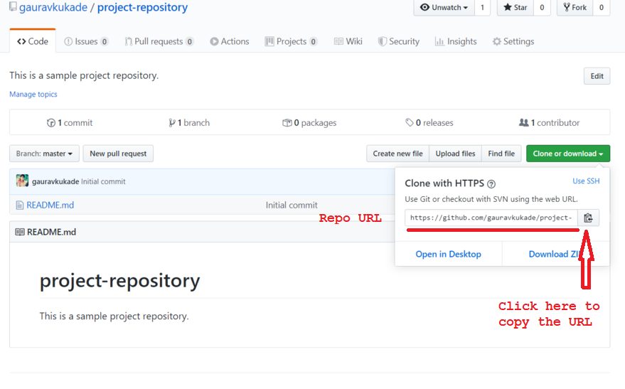View the Insights tab
The height and width of the screenshot is (389, 625).
456,41
